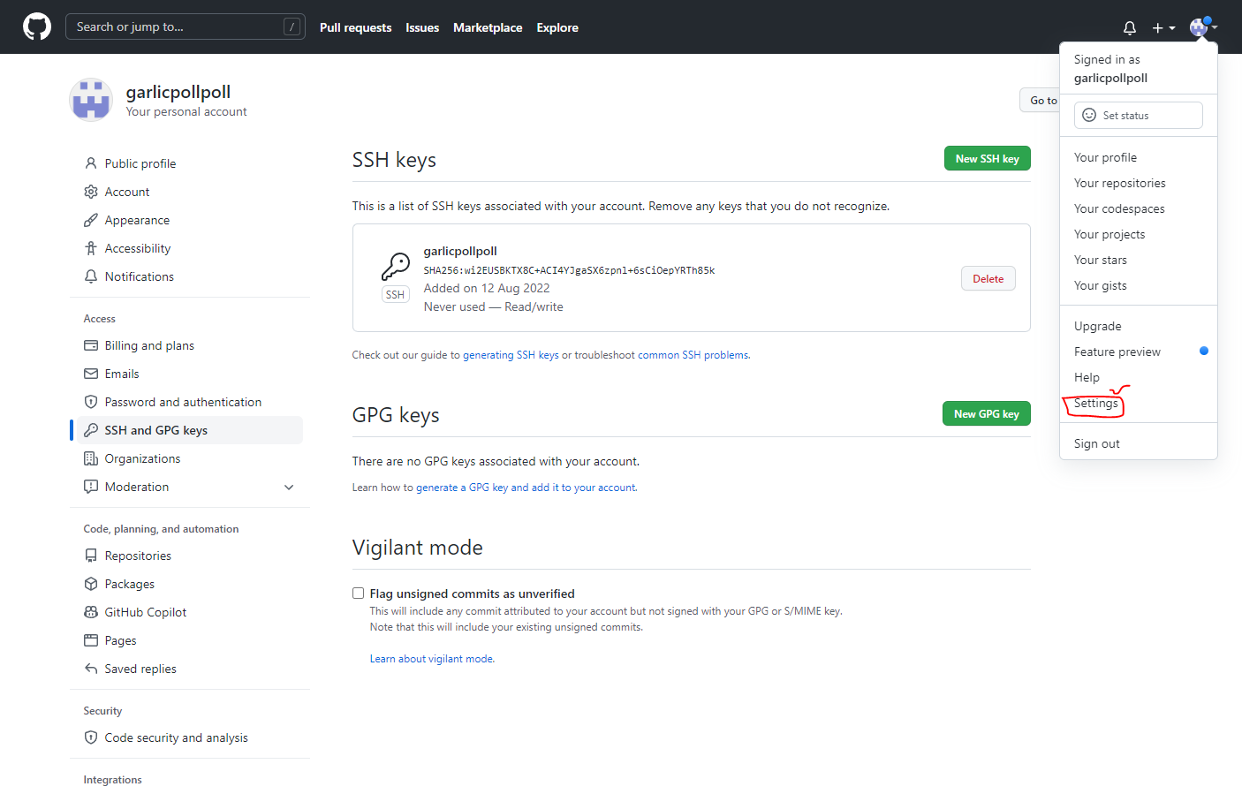
Task: Open the notifications bell icon
Action: coord(1129,27)
